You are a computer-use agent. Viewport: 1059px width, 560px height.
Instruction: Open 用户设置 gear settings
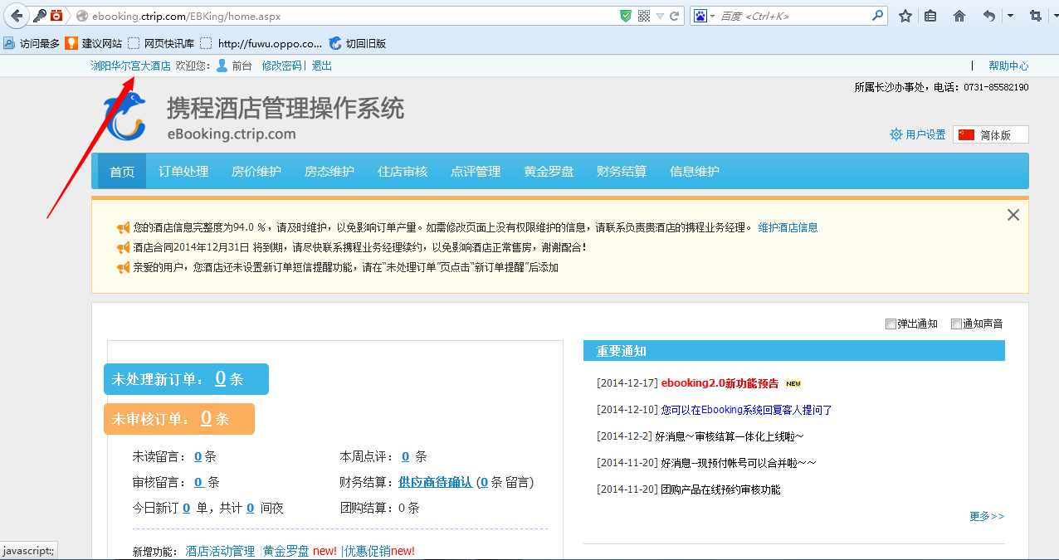click(x=918, y=134)
